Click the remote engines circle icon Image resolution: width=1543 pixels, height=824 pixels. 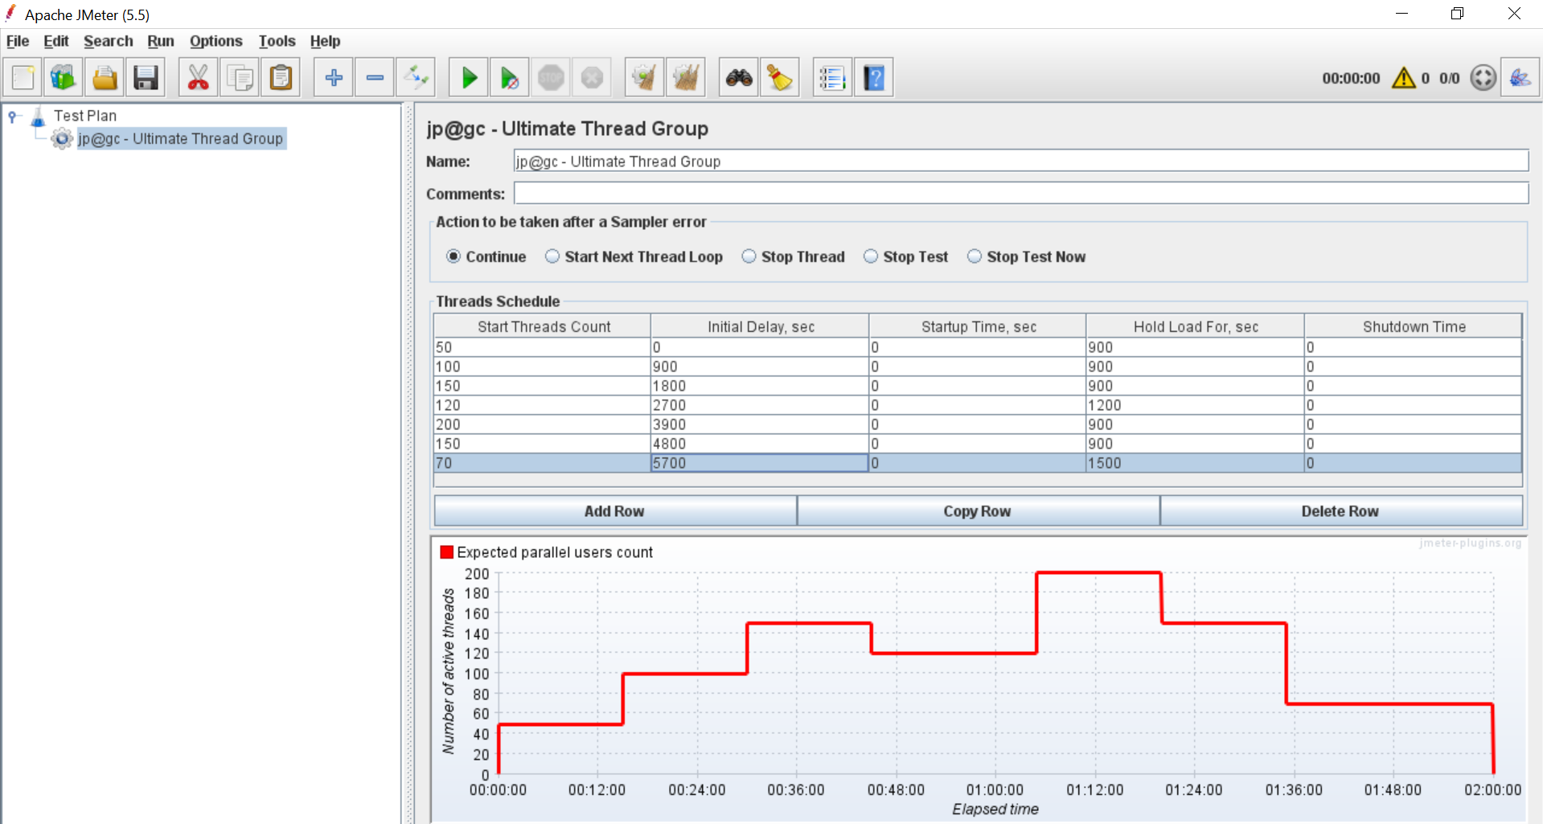coord(1483,78)
